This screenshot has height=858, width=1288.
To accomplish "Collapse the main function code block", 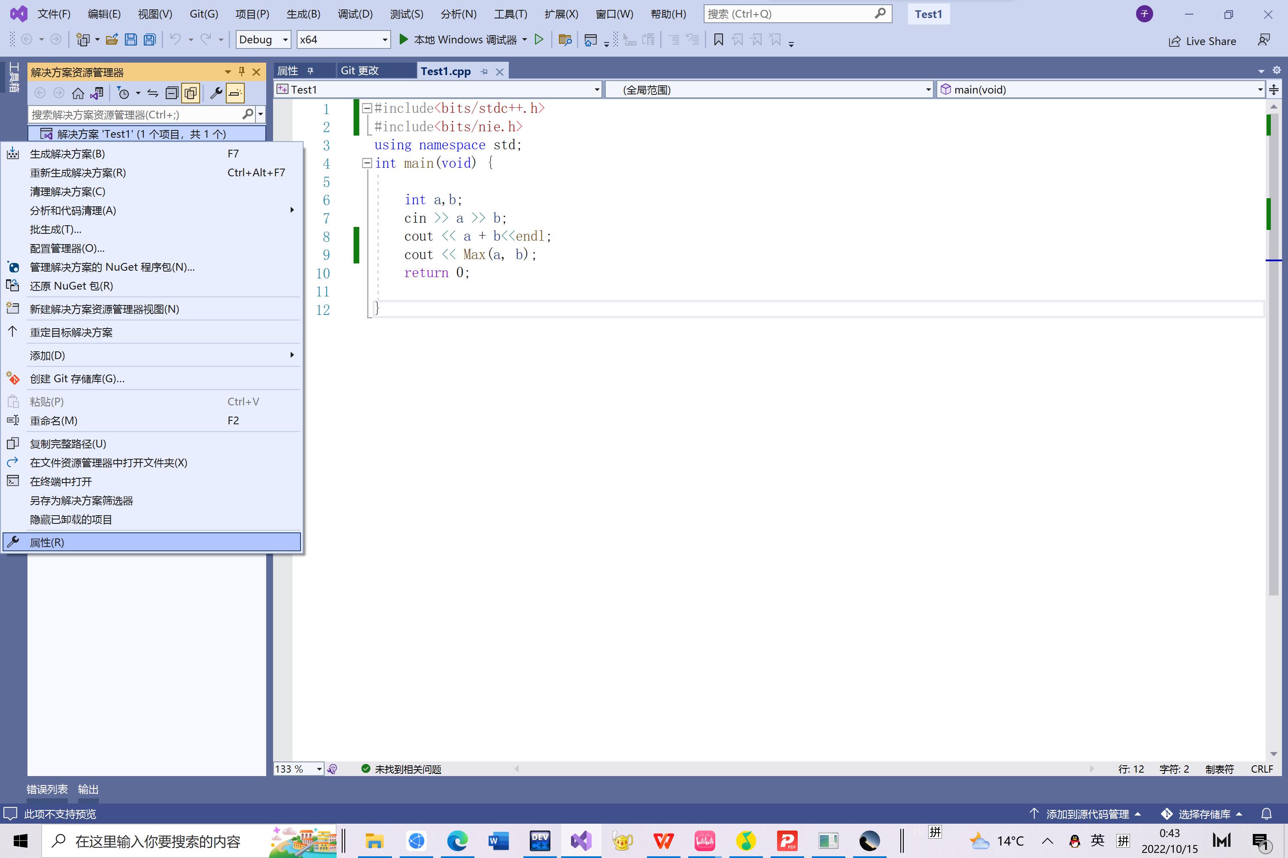I will coord(367,163).
